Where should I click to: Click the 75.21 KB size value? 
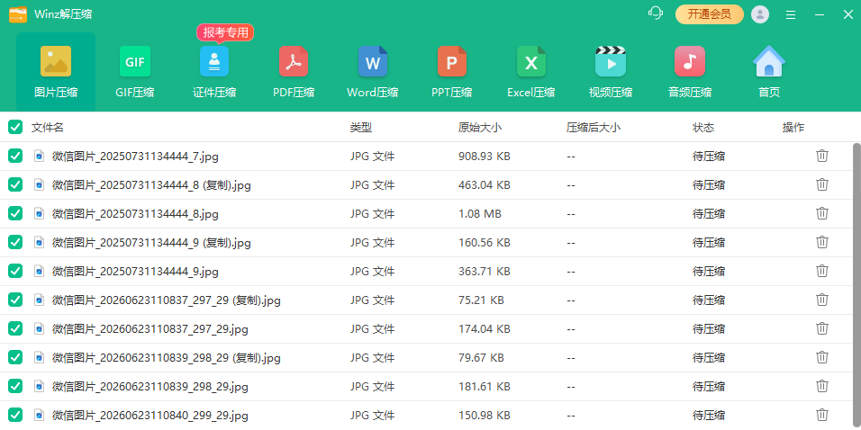(481, 300)
